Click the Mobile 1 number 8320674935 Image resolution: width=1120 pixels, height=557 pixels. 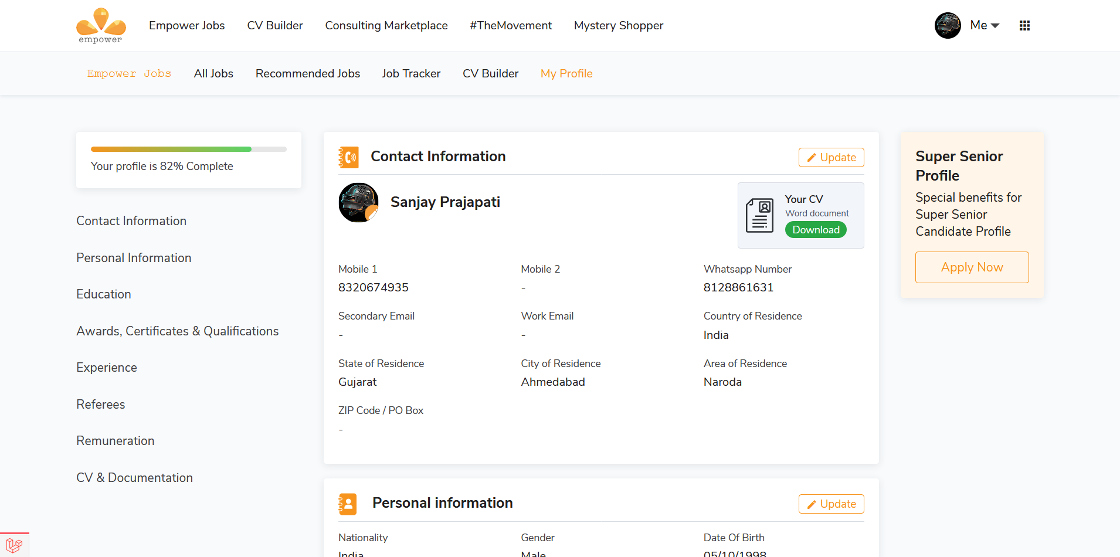click(x=374, y=287)
